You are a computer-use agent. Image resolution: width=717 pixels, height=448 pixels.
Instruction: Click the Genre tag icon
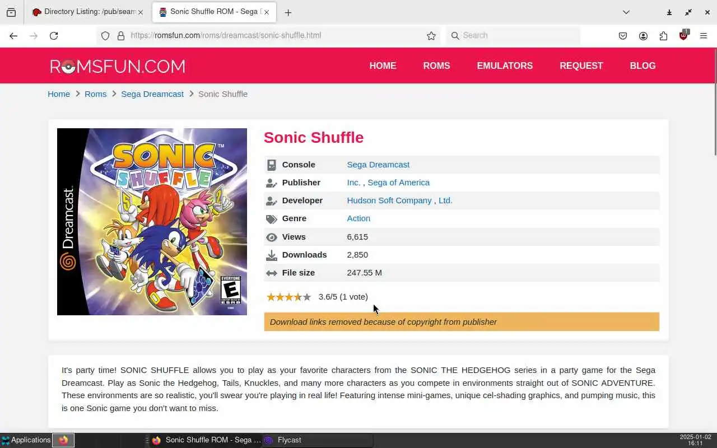pyautogui.click(x=272, y=219)
